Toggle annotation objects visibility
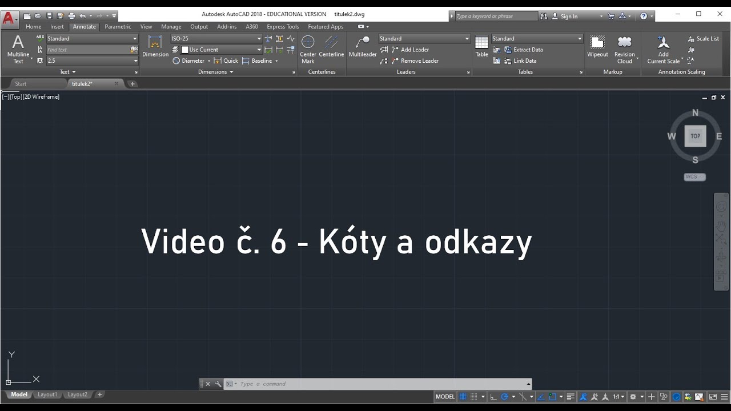 tap(582, 397)
